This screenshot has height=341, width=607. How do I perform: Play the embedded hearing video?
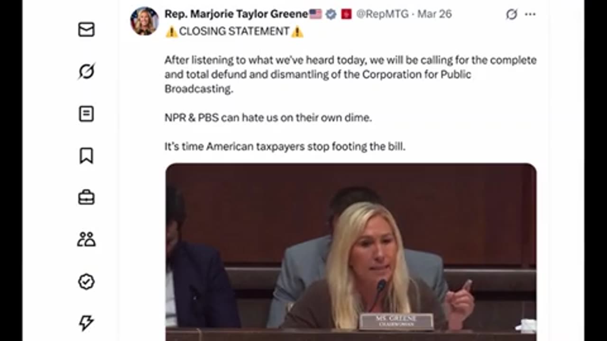(351, 251)
